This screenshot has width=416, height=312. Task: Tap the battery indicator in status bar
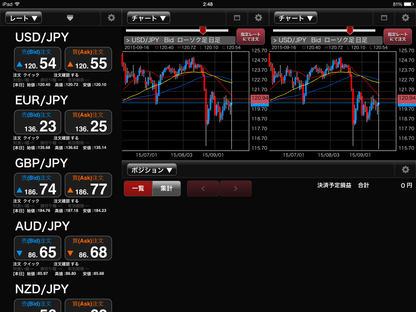[409, 4]
